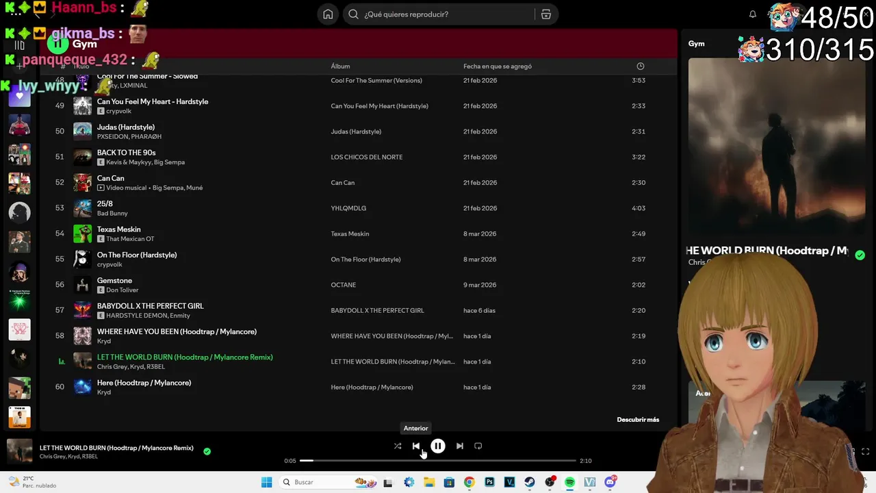Viewport: 876px width, 493px height.
Task: Open the 'LOS CHICOS DEL NORTE' album link
Action: 366,157
